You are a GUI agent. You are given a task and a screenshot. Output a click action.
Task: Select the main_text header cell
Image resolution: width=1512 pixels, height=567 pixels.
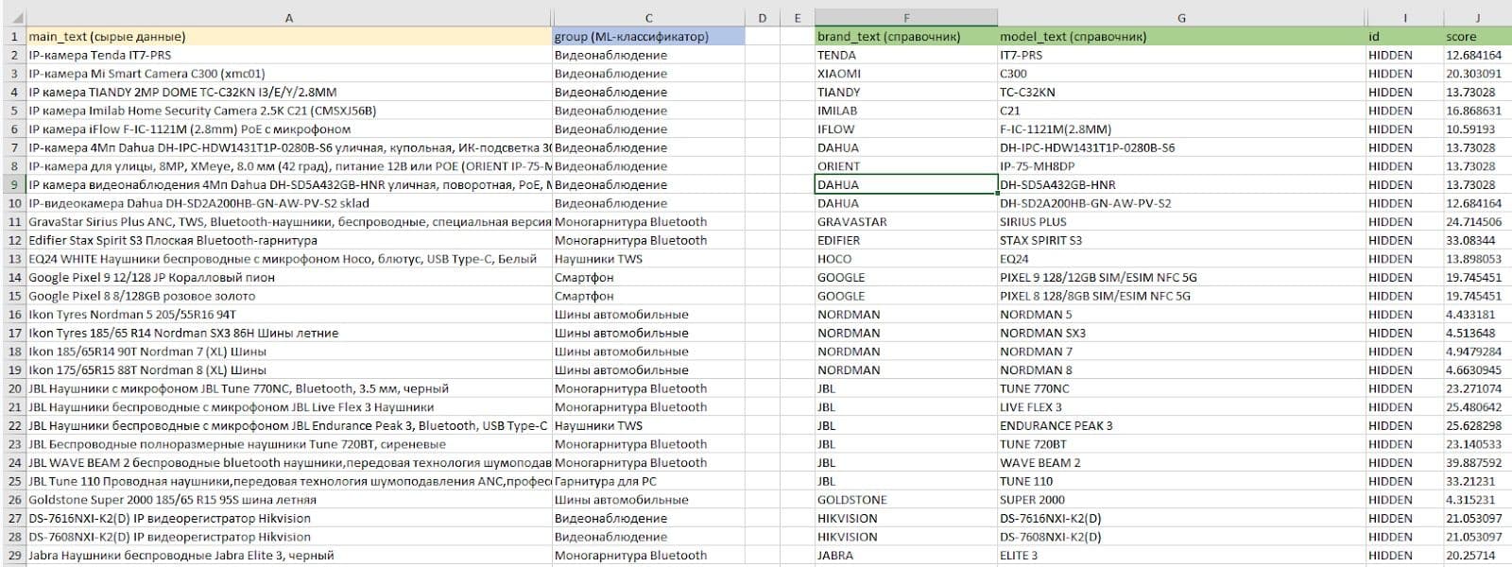288,37
